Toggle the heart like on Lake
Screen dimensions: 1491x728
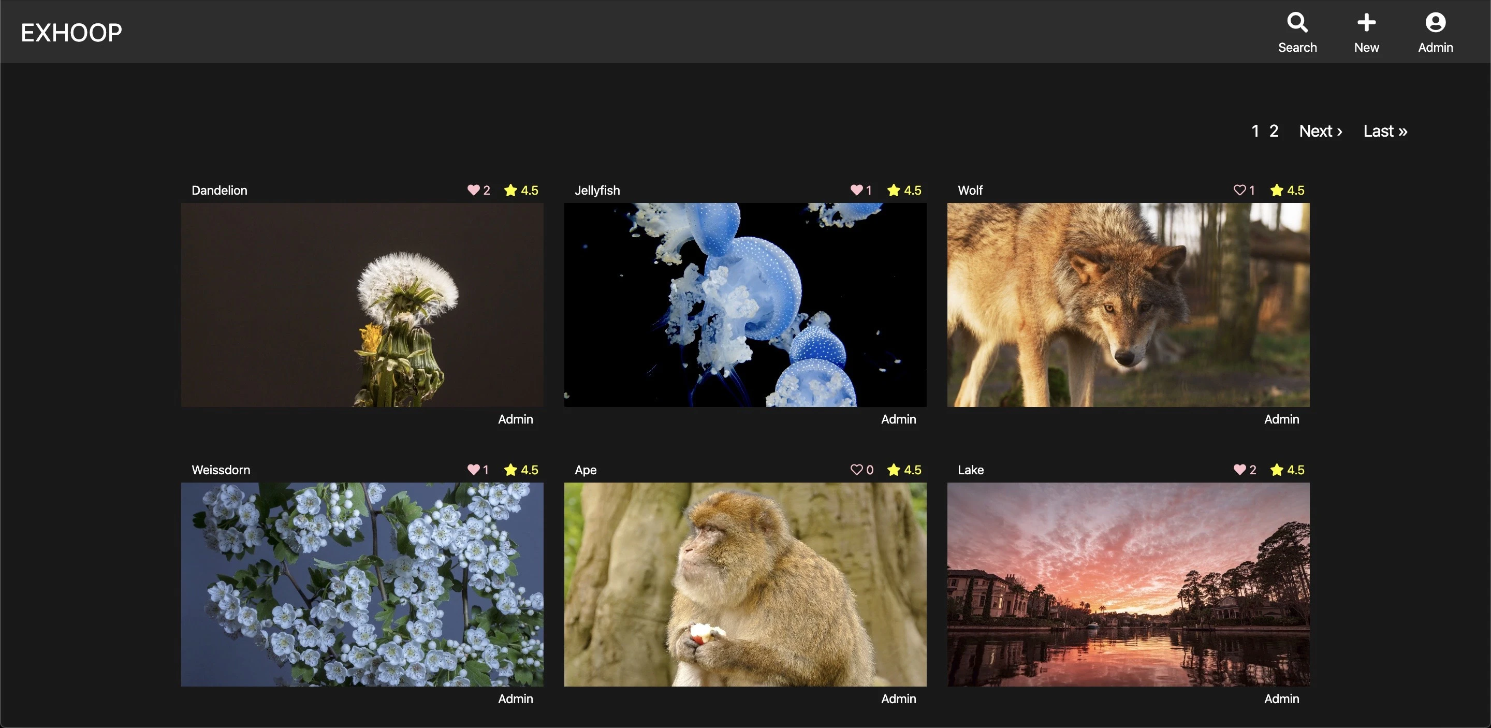pyautogui.click(x=1239, y=469)
